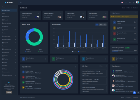
Task: Open the user profile avatar in header
Action: pos(137,2)
